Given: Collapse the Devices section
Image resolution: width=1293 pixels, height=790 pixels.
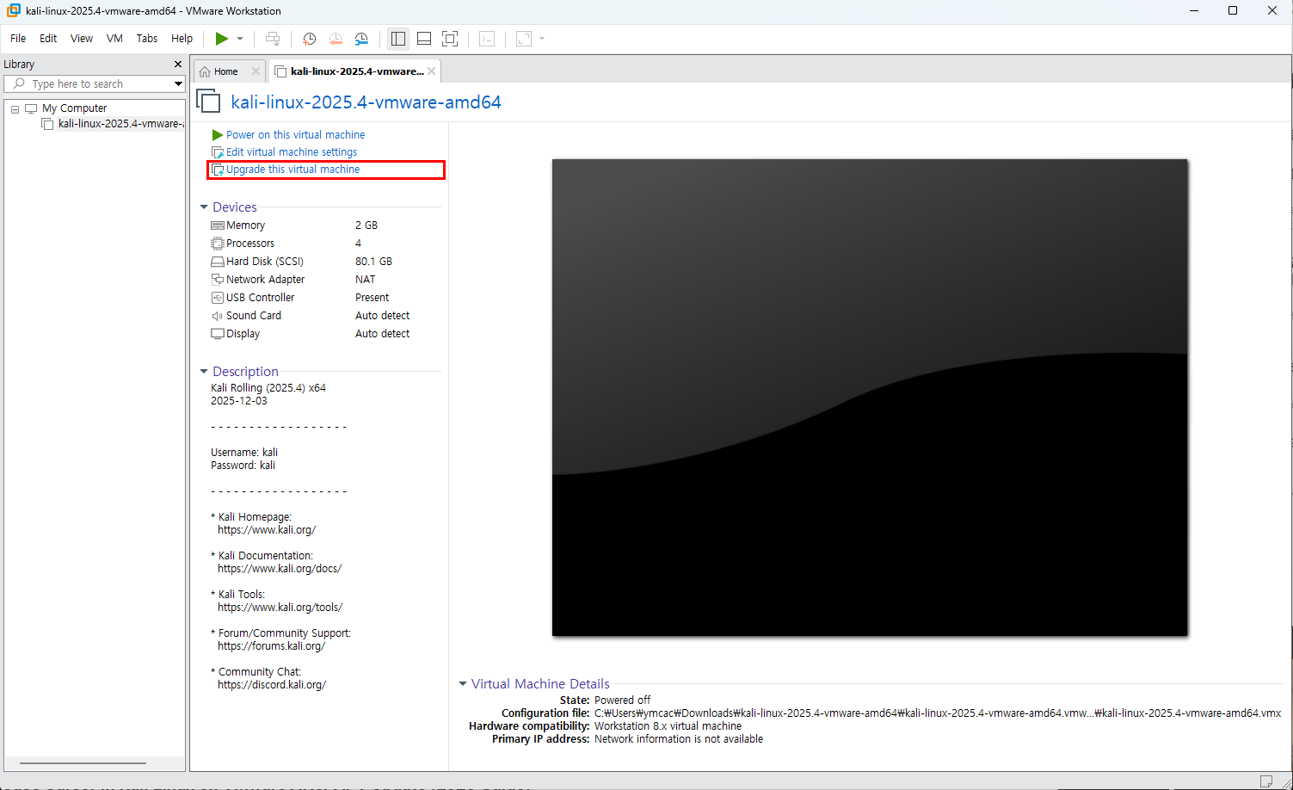Looking at the screenshot, I should (204, 207).
